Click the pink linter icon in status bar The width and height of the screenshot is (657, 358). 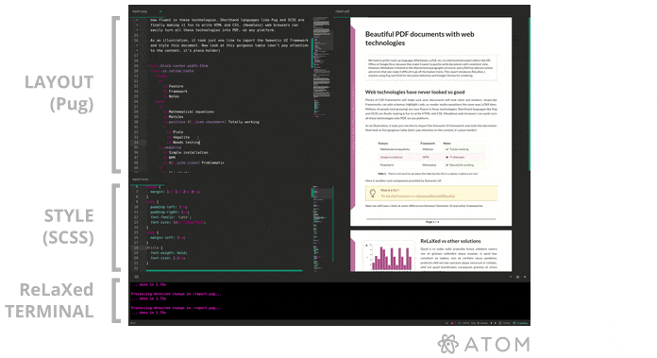[x=452, y=323]
